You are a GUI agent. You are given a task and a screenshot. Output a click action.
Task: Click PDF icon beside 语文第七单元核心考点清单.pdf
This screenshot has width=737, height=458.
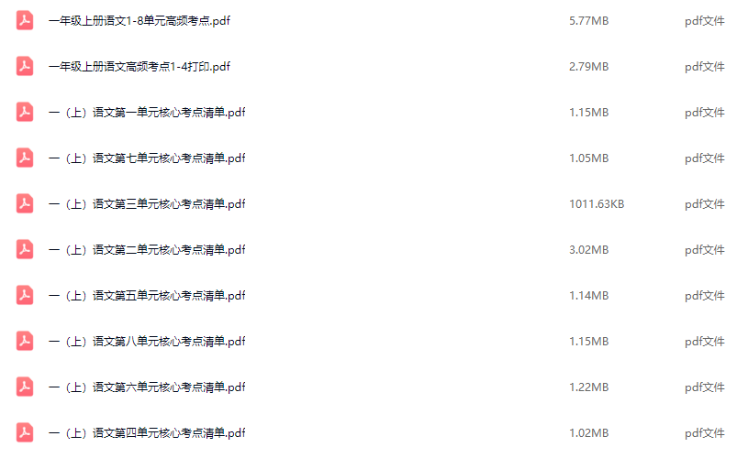(x=25, y=158)
